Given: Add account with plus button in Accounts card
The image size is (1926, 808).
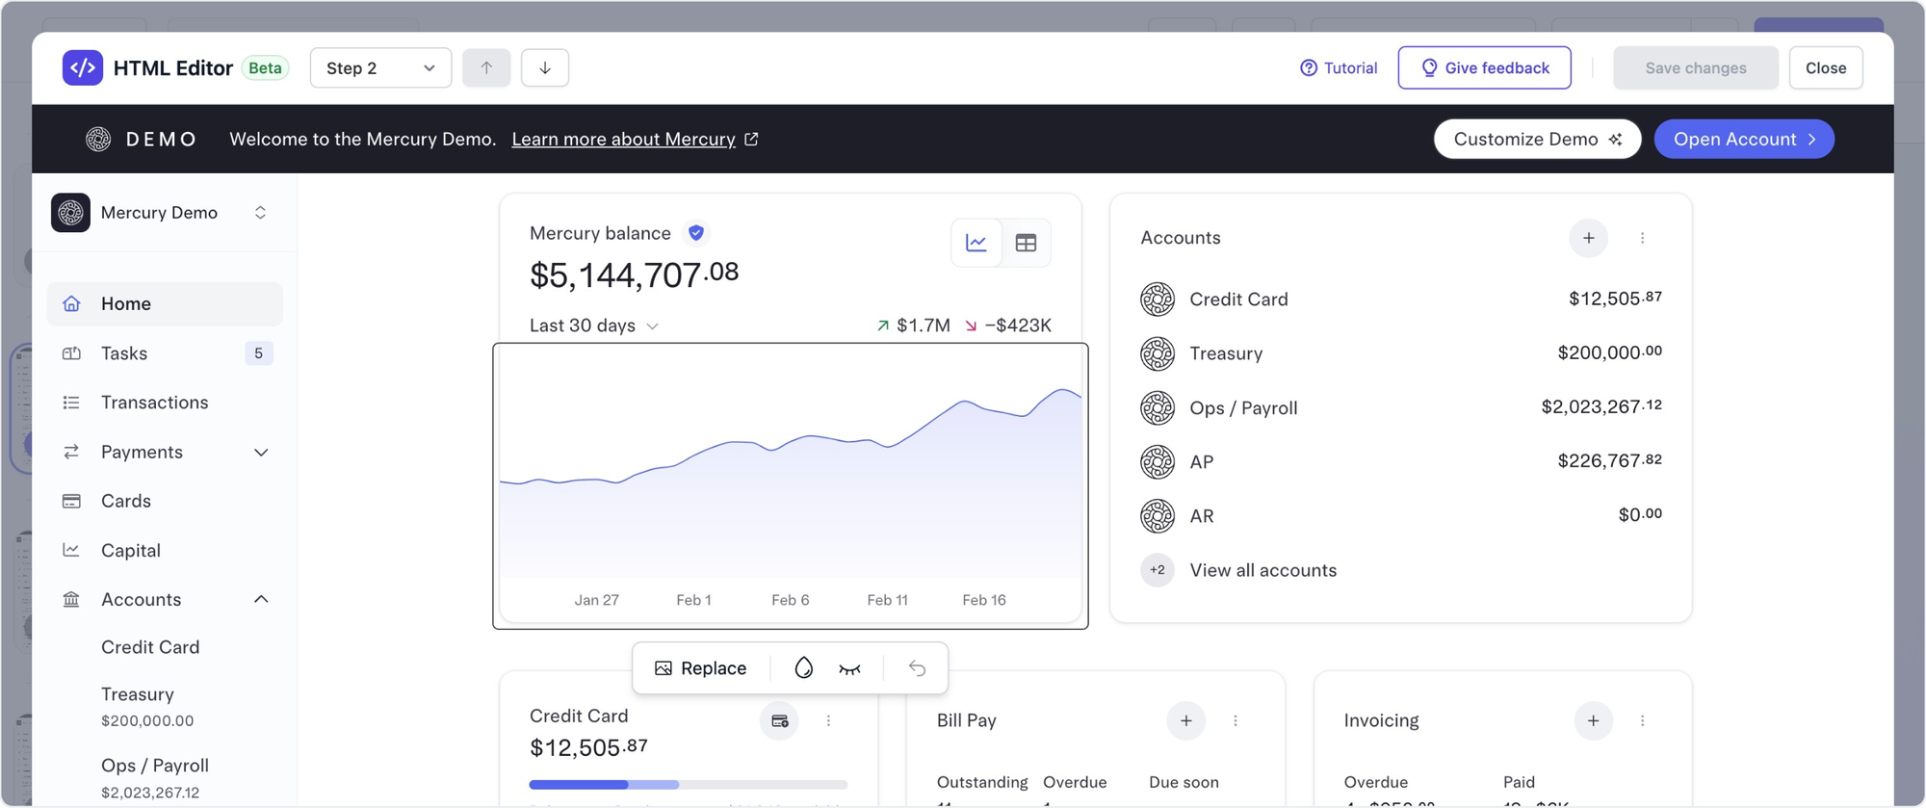Looking at the screenshot, I should pos(1589,238).
